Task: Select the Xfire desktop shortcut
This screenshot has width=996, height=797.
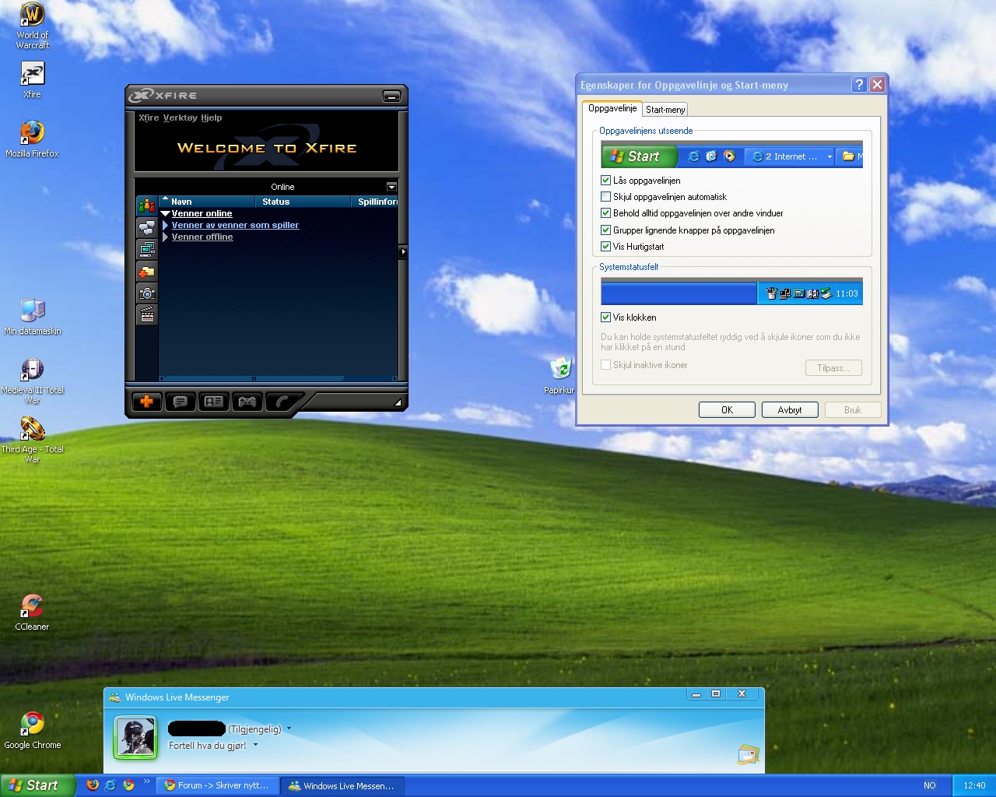Action: [32, 80]
